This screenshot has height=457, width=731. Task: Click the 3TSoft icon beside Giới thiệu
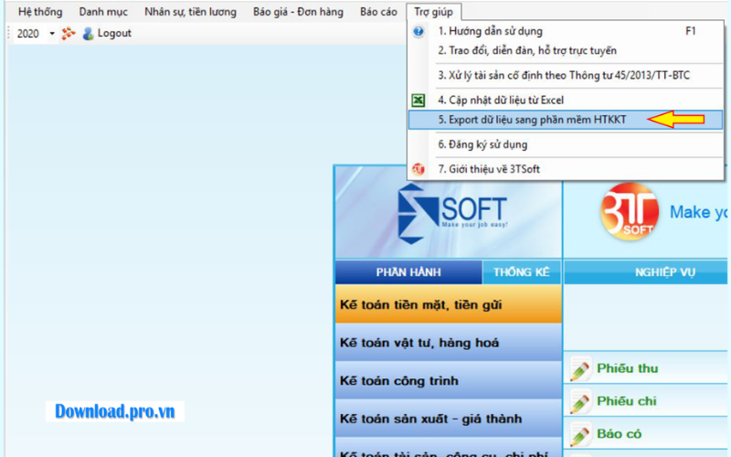point(418,169)
